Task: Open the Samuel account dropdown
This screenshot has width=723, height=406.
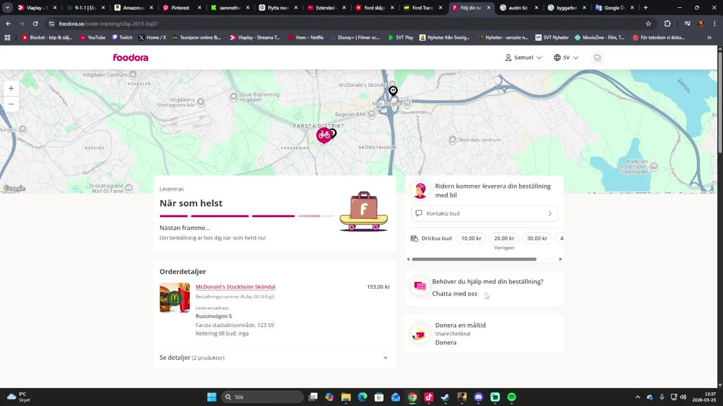Action: (x=524, y=58)
